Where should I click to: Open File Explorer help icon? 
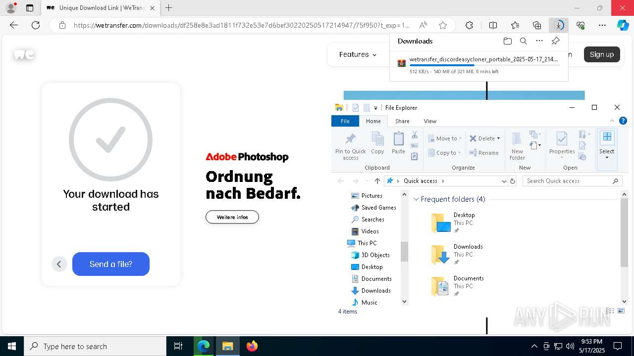[623, 121]
